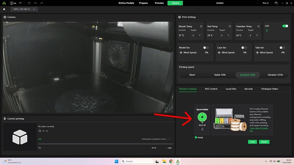Set the Bed Temp target field
Screen dimensions: 294x165
[x=225, y=35]
